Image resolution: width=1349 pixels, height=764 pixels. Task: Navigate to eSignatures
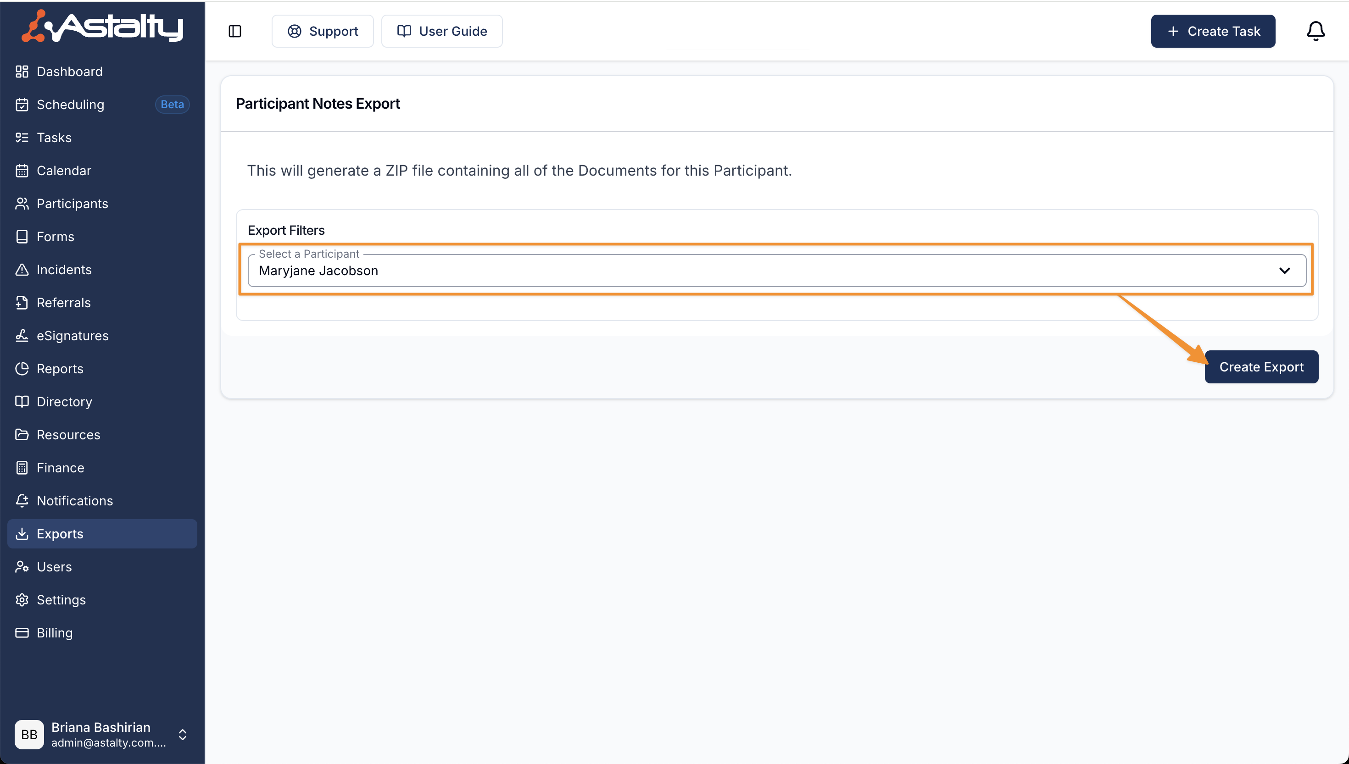pos(72,336)
